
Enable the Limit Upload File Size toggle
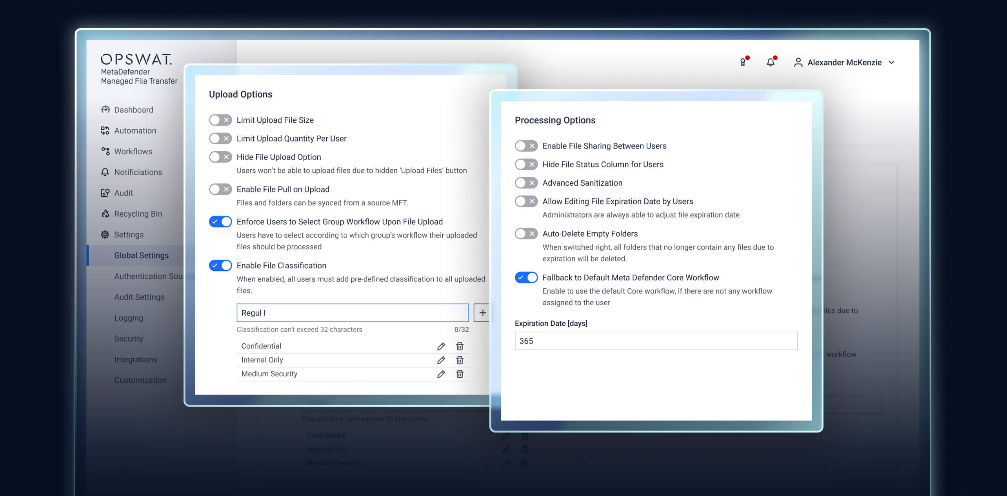pyautogui.click(x=220, y=120)
